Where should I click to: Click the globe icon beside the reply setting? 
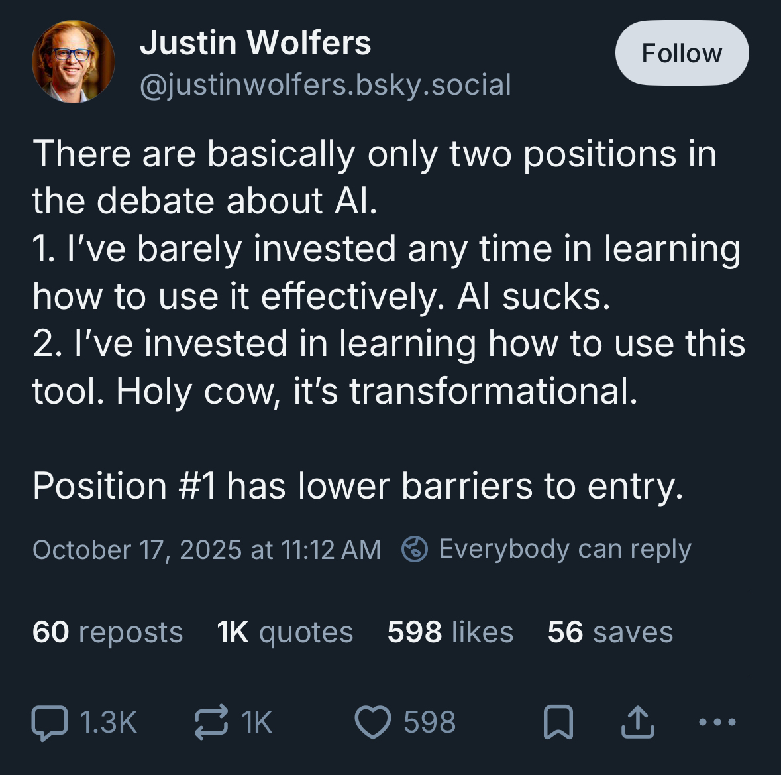coord(415,549)
